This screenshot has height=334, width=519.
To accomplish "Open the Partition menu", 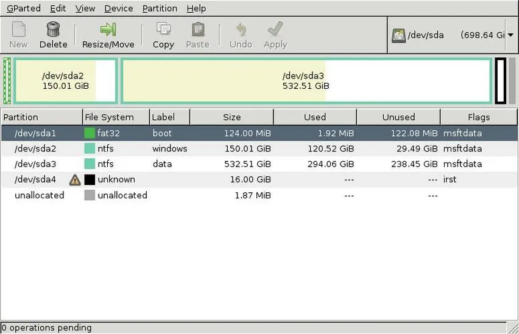I will click(160, 9).
